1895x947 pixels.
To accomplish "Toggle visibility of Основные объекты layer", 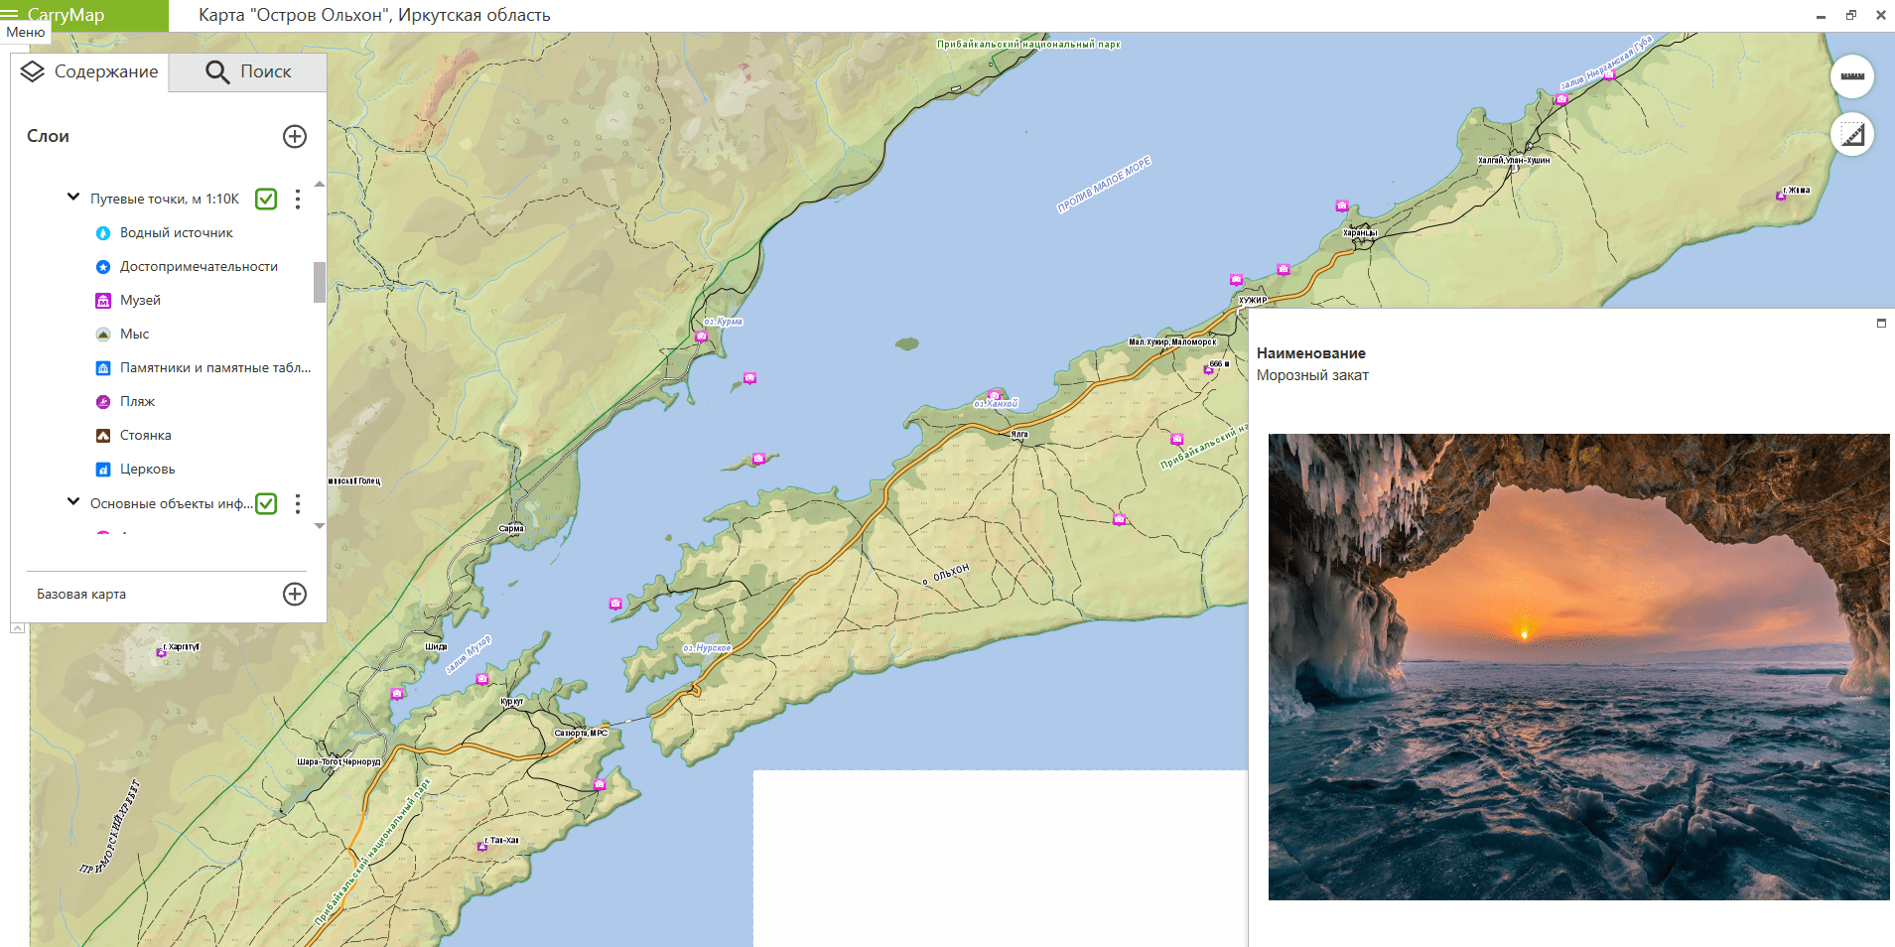I will 266,503.
